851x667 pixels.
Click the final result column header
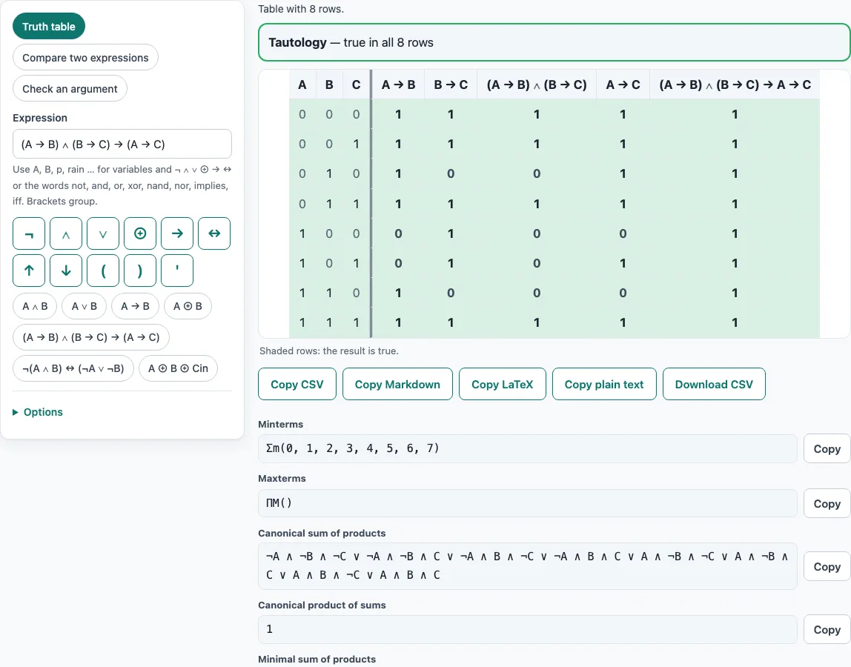click(x=735, y=84)
